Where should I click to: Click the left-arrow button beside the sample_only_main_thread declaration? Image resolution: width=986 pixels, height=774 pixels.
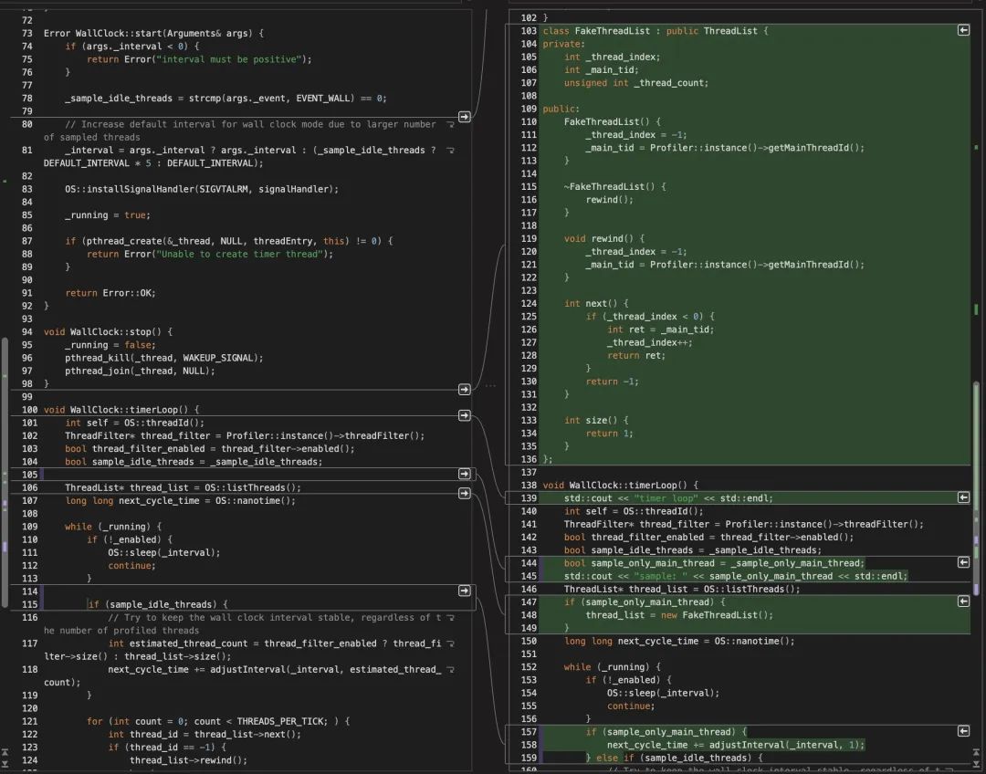(963, 563)
